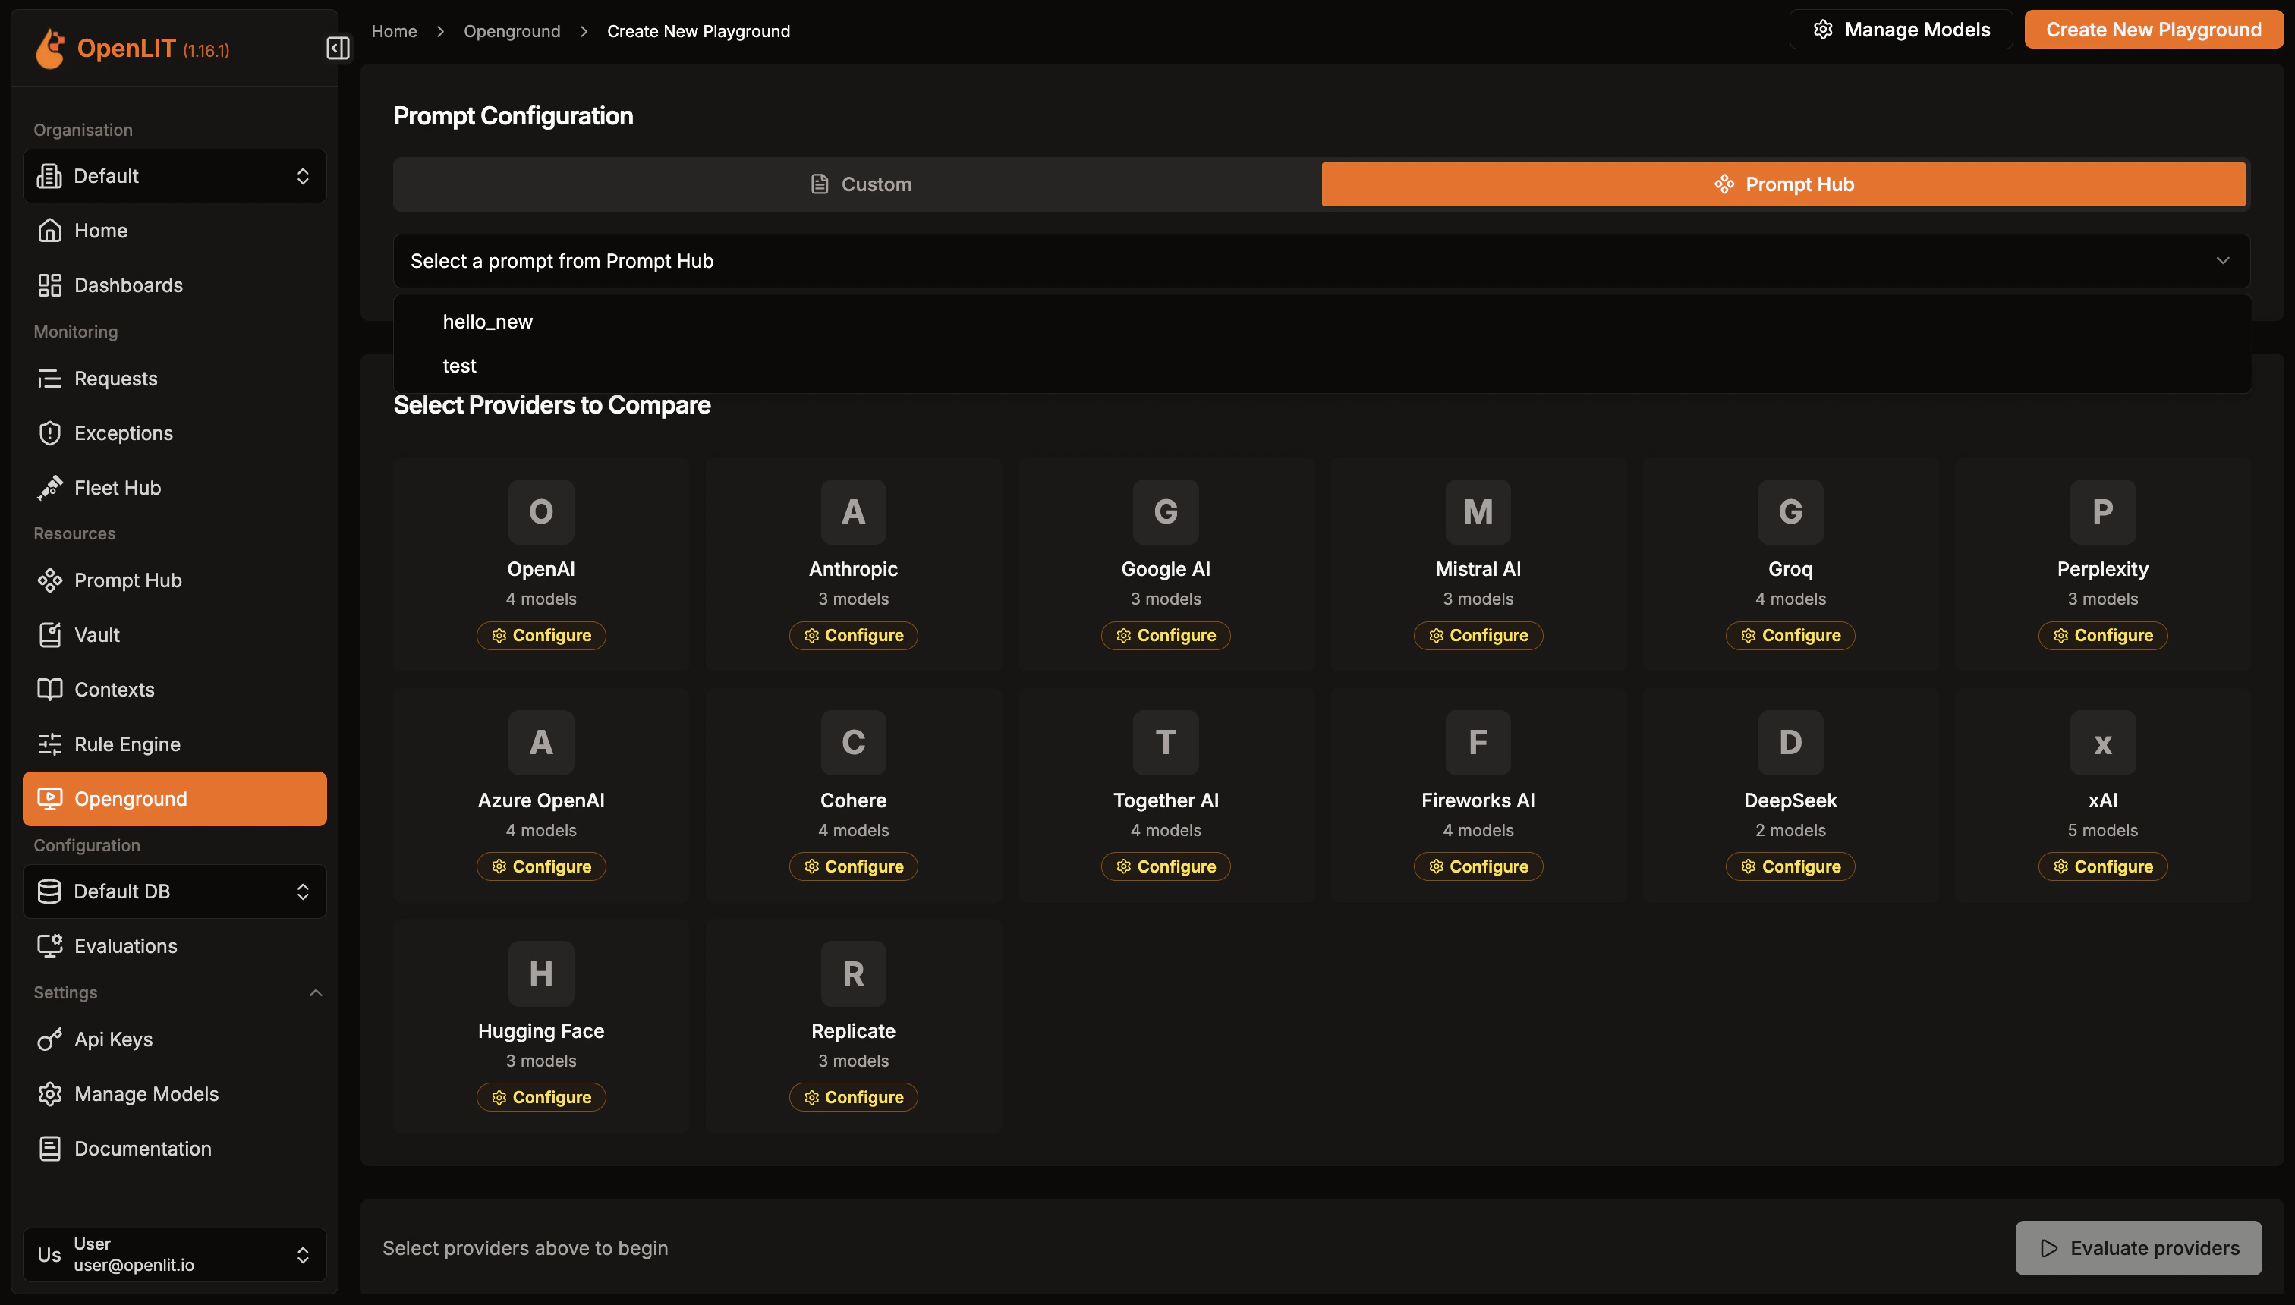Open Fleet Hub from sidebar
Screen dimensions: 2295x1305
[117, 488]
